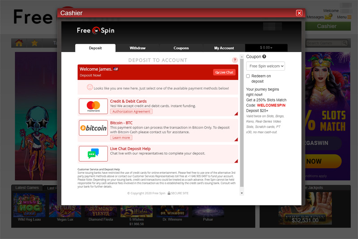Expand the $0.00 balance dropdown

pos(266,48)
